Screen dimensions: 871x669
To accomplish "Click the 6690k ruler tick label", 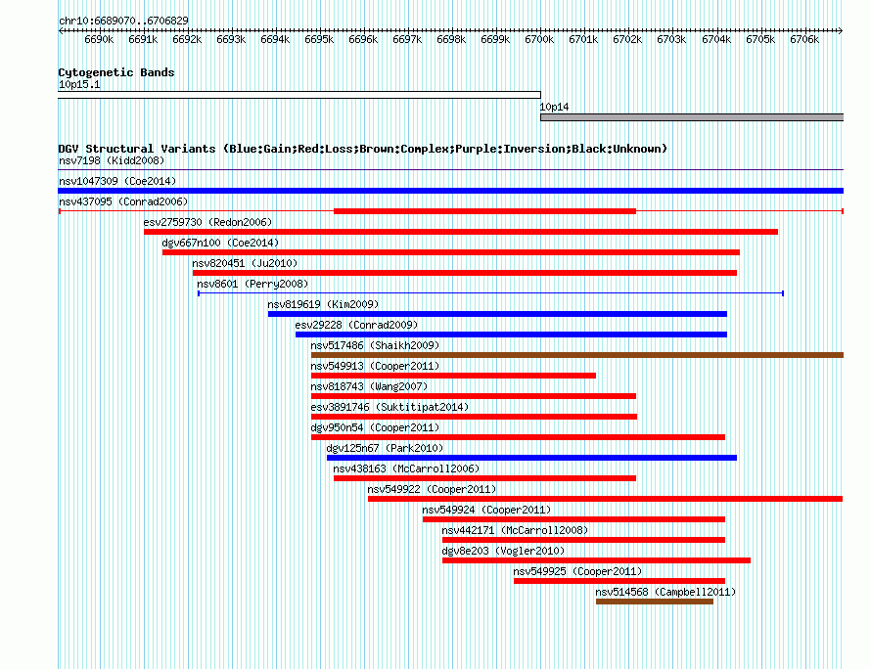I will 99,40.
